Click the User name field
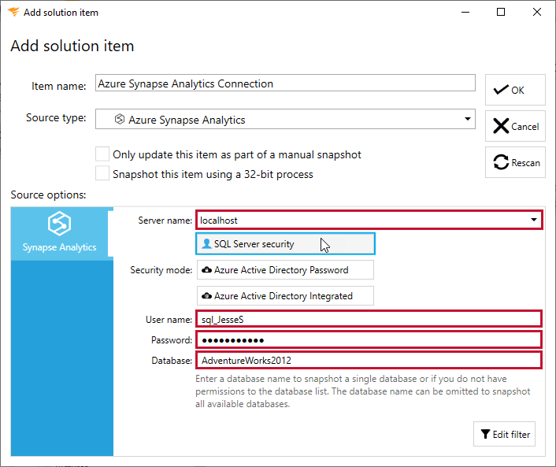 point(369,319)
